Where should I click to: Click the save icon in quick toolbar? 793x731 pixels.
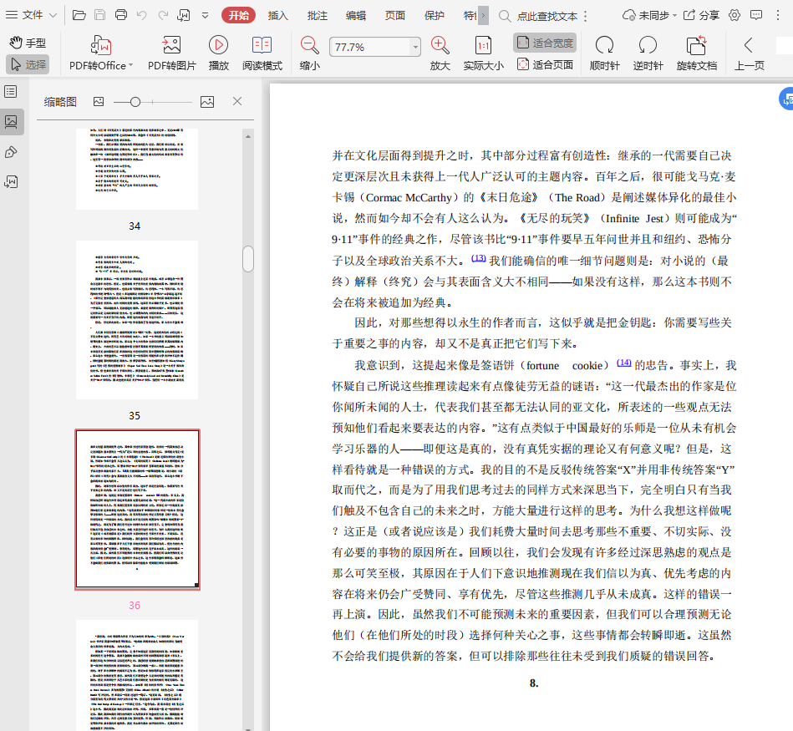click(x=100, y=15)
